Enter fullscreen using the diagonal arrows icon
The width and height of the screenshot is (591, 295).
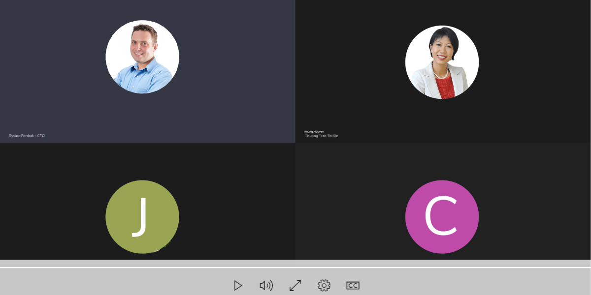coord(295,285)
